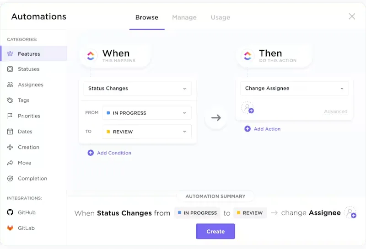The width and height of the screenshot is (366, 249).
Task: Click the Add Action link
Action: tap(262, 129)
